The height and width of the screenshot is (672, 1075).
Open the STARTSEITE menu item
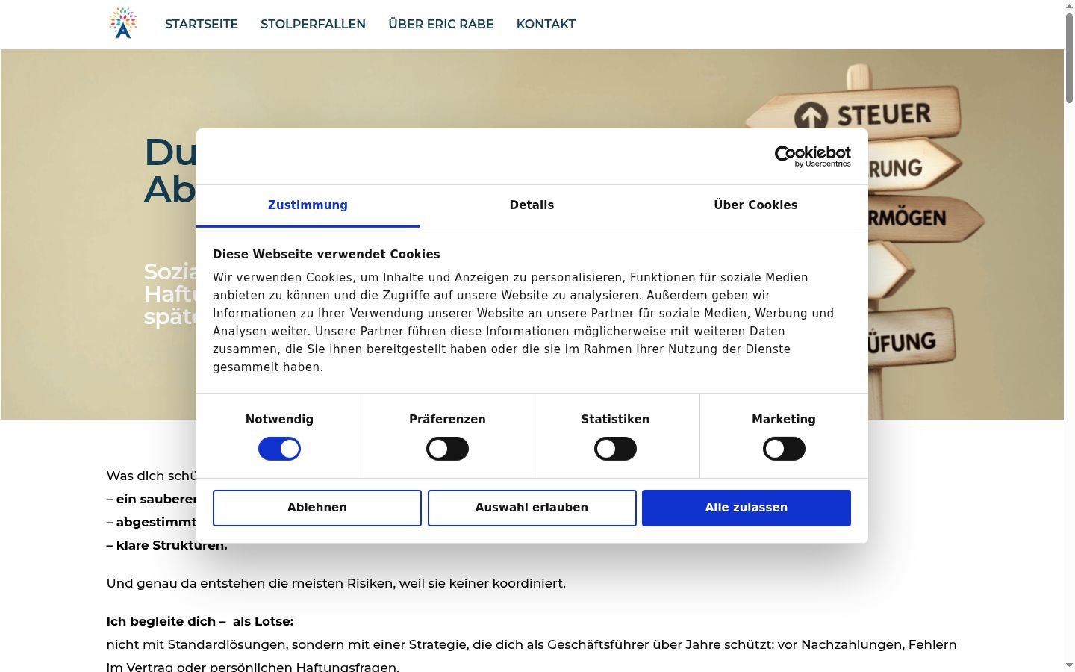(x=202, y=24)
